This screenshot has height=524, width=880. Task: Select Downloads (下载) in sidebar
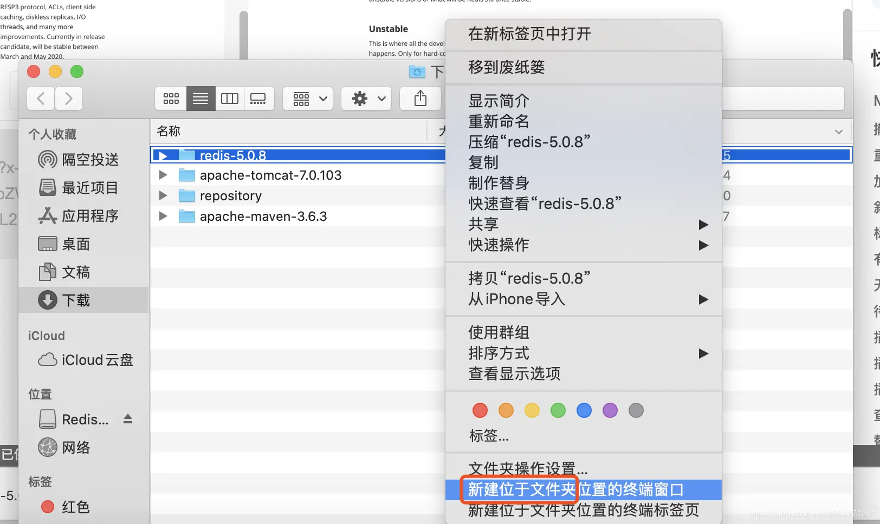click(x=83, y=300)
